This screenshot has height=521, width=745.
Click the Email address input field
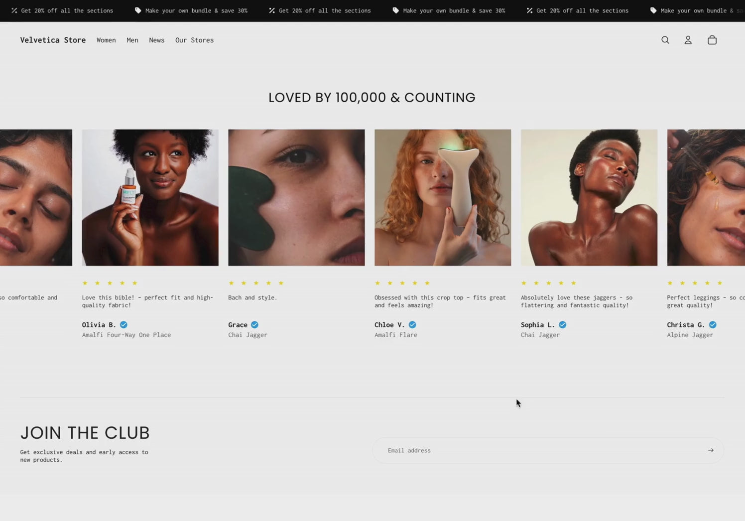click(498, 450)
